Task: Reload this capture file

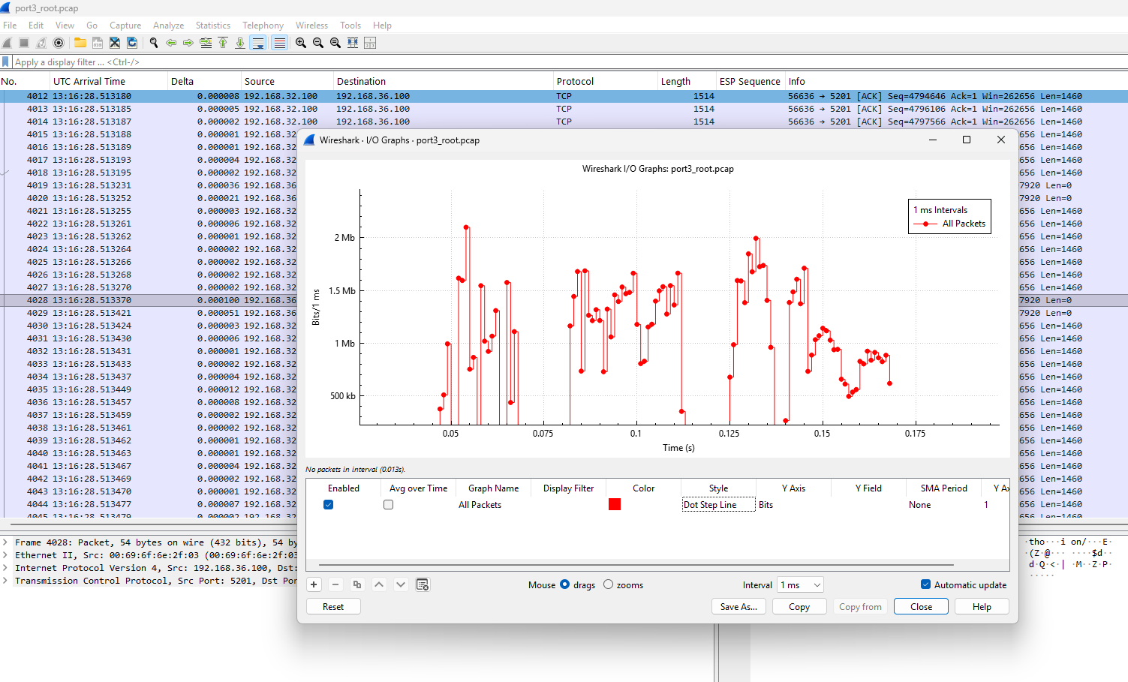Action: click(132, 43)
